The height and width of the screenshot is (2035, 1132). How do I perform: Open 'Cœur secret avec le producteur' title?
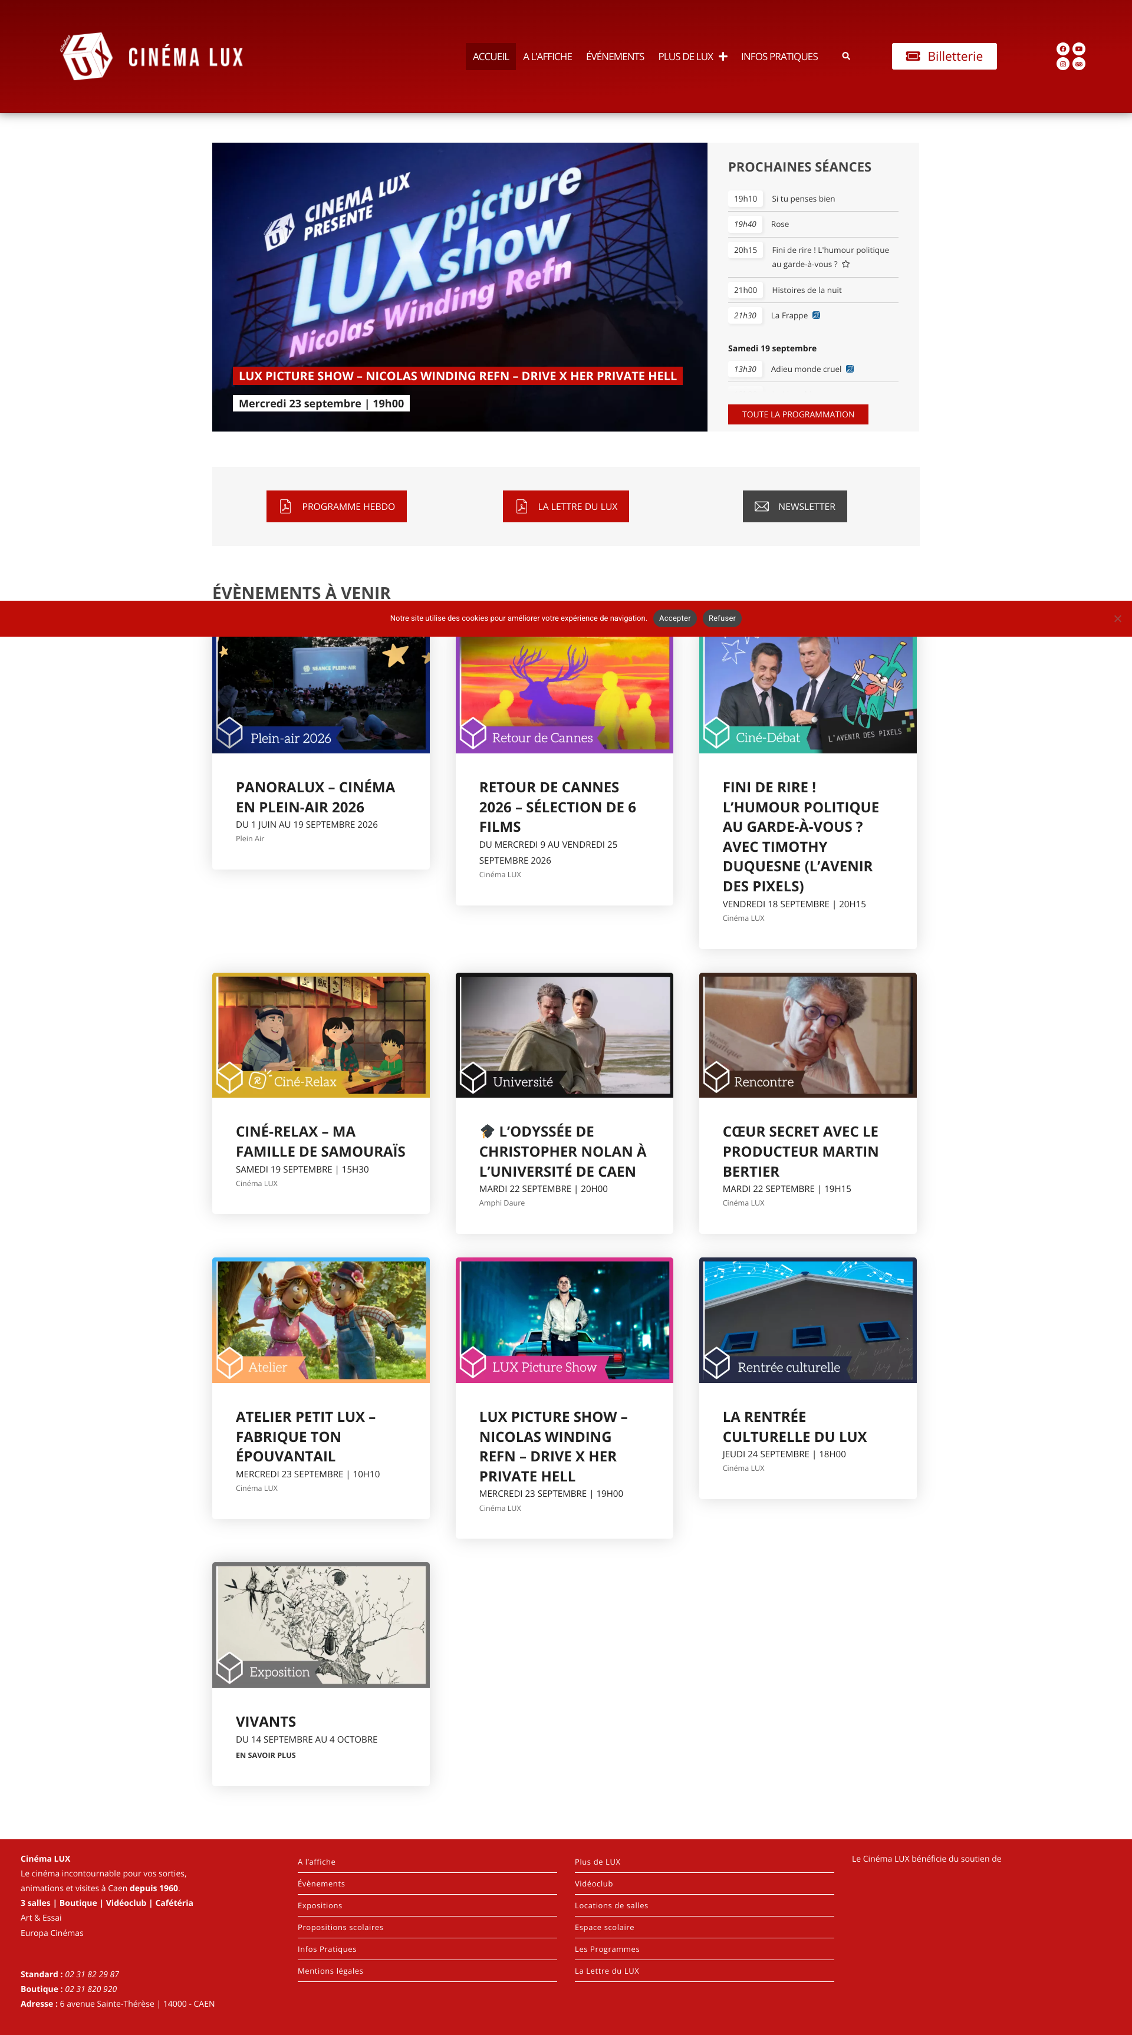(x=800, y=1151)
